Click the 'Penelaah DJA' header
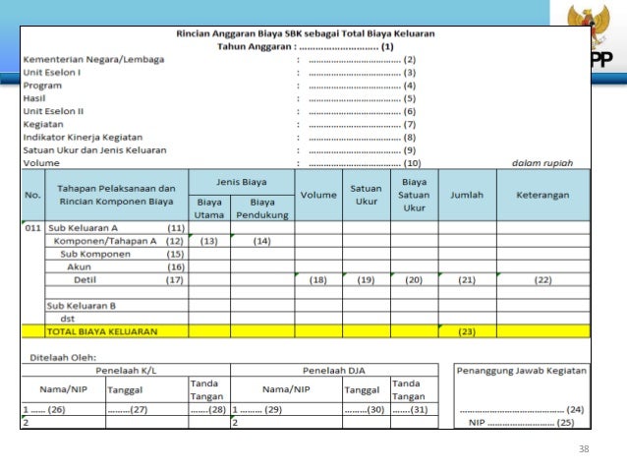 (334, 371)
